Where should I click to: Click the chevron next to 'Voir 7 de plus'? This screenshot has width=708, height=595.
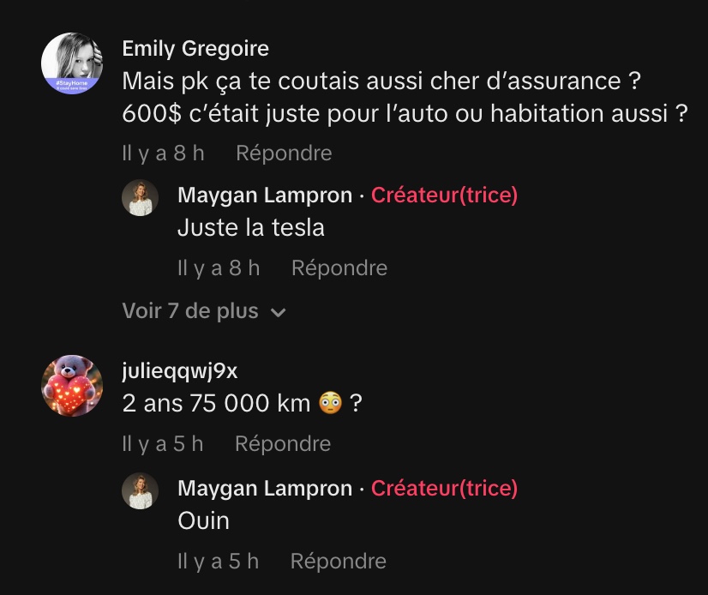pos(278,312)
